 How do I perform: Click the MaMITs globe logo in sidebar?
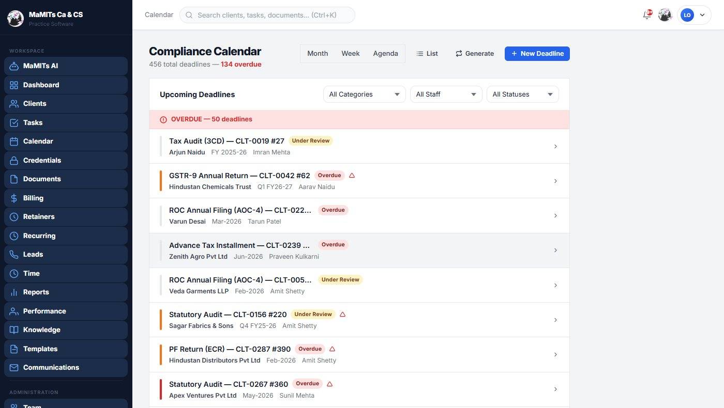[16, 19]
